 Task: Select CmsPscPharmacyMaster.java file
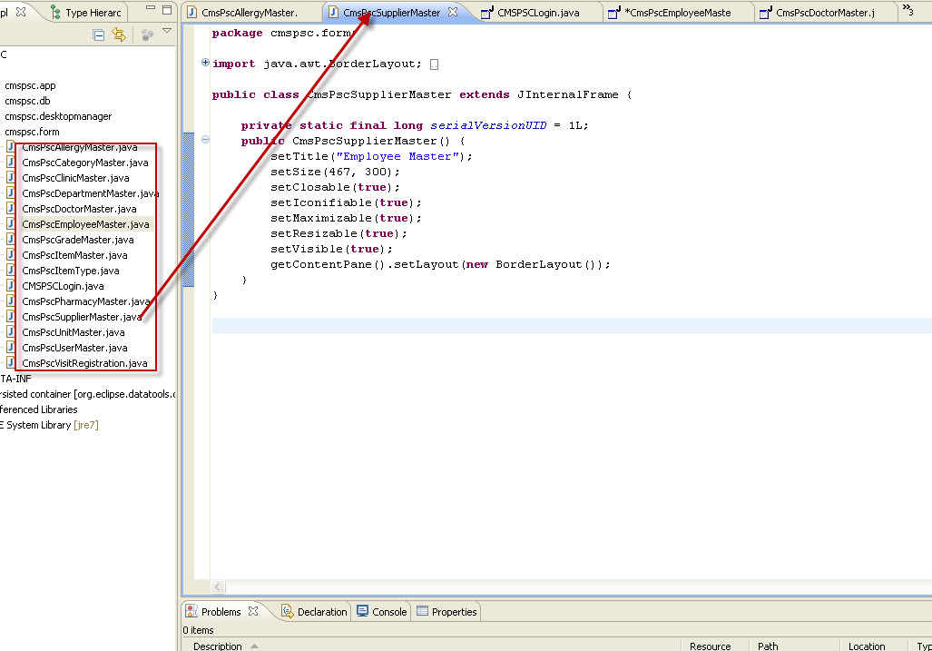pyautogui.click(x=85, y=302)
